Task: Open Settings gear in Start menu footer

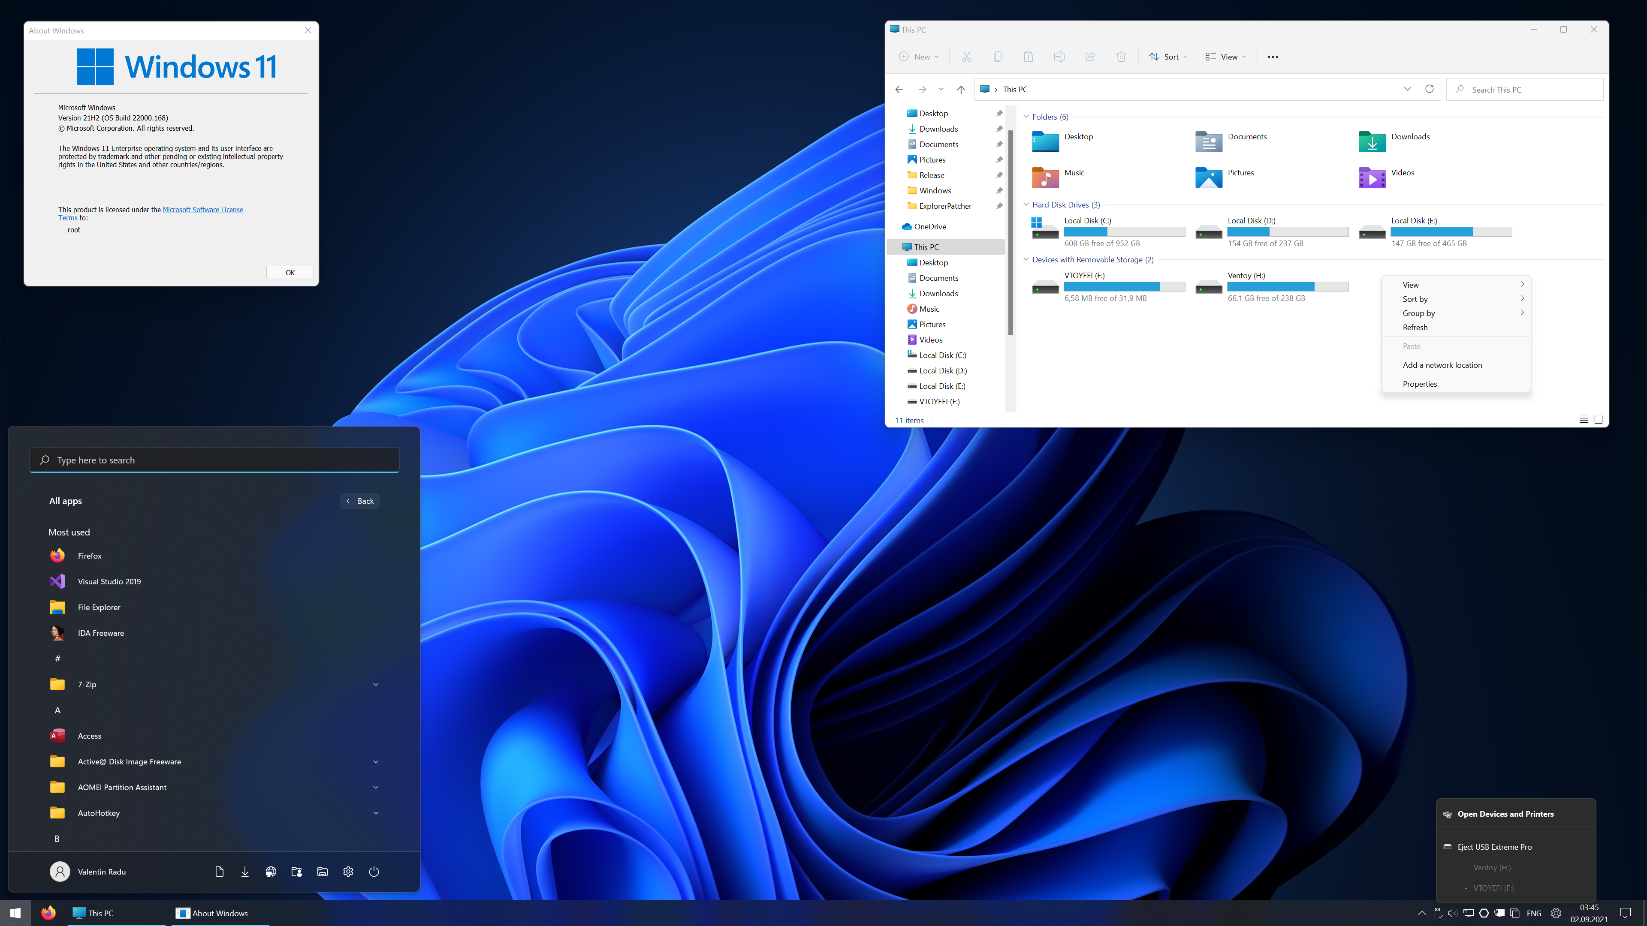Action: point(348,872)
